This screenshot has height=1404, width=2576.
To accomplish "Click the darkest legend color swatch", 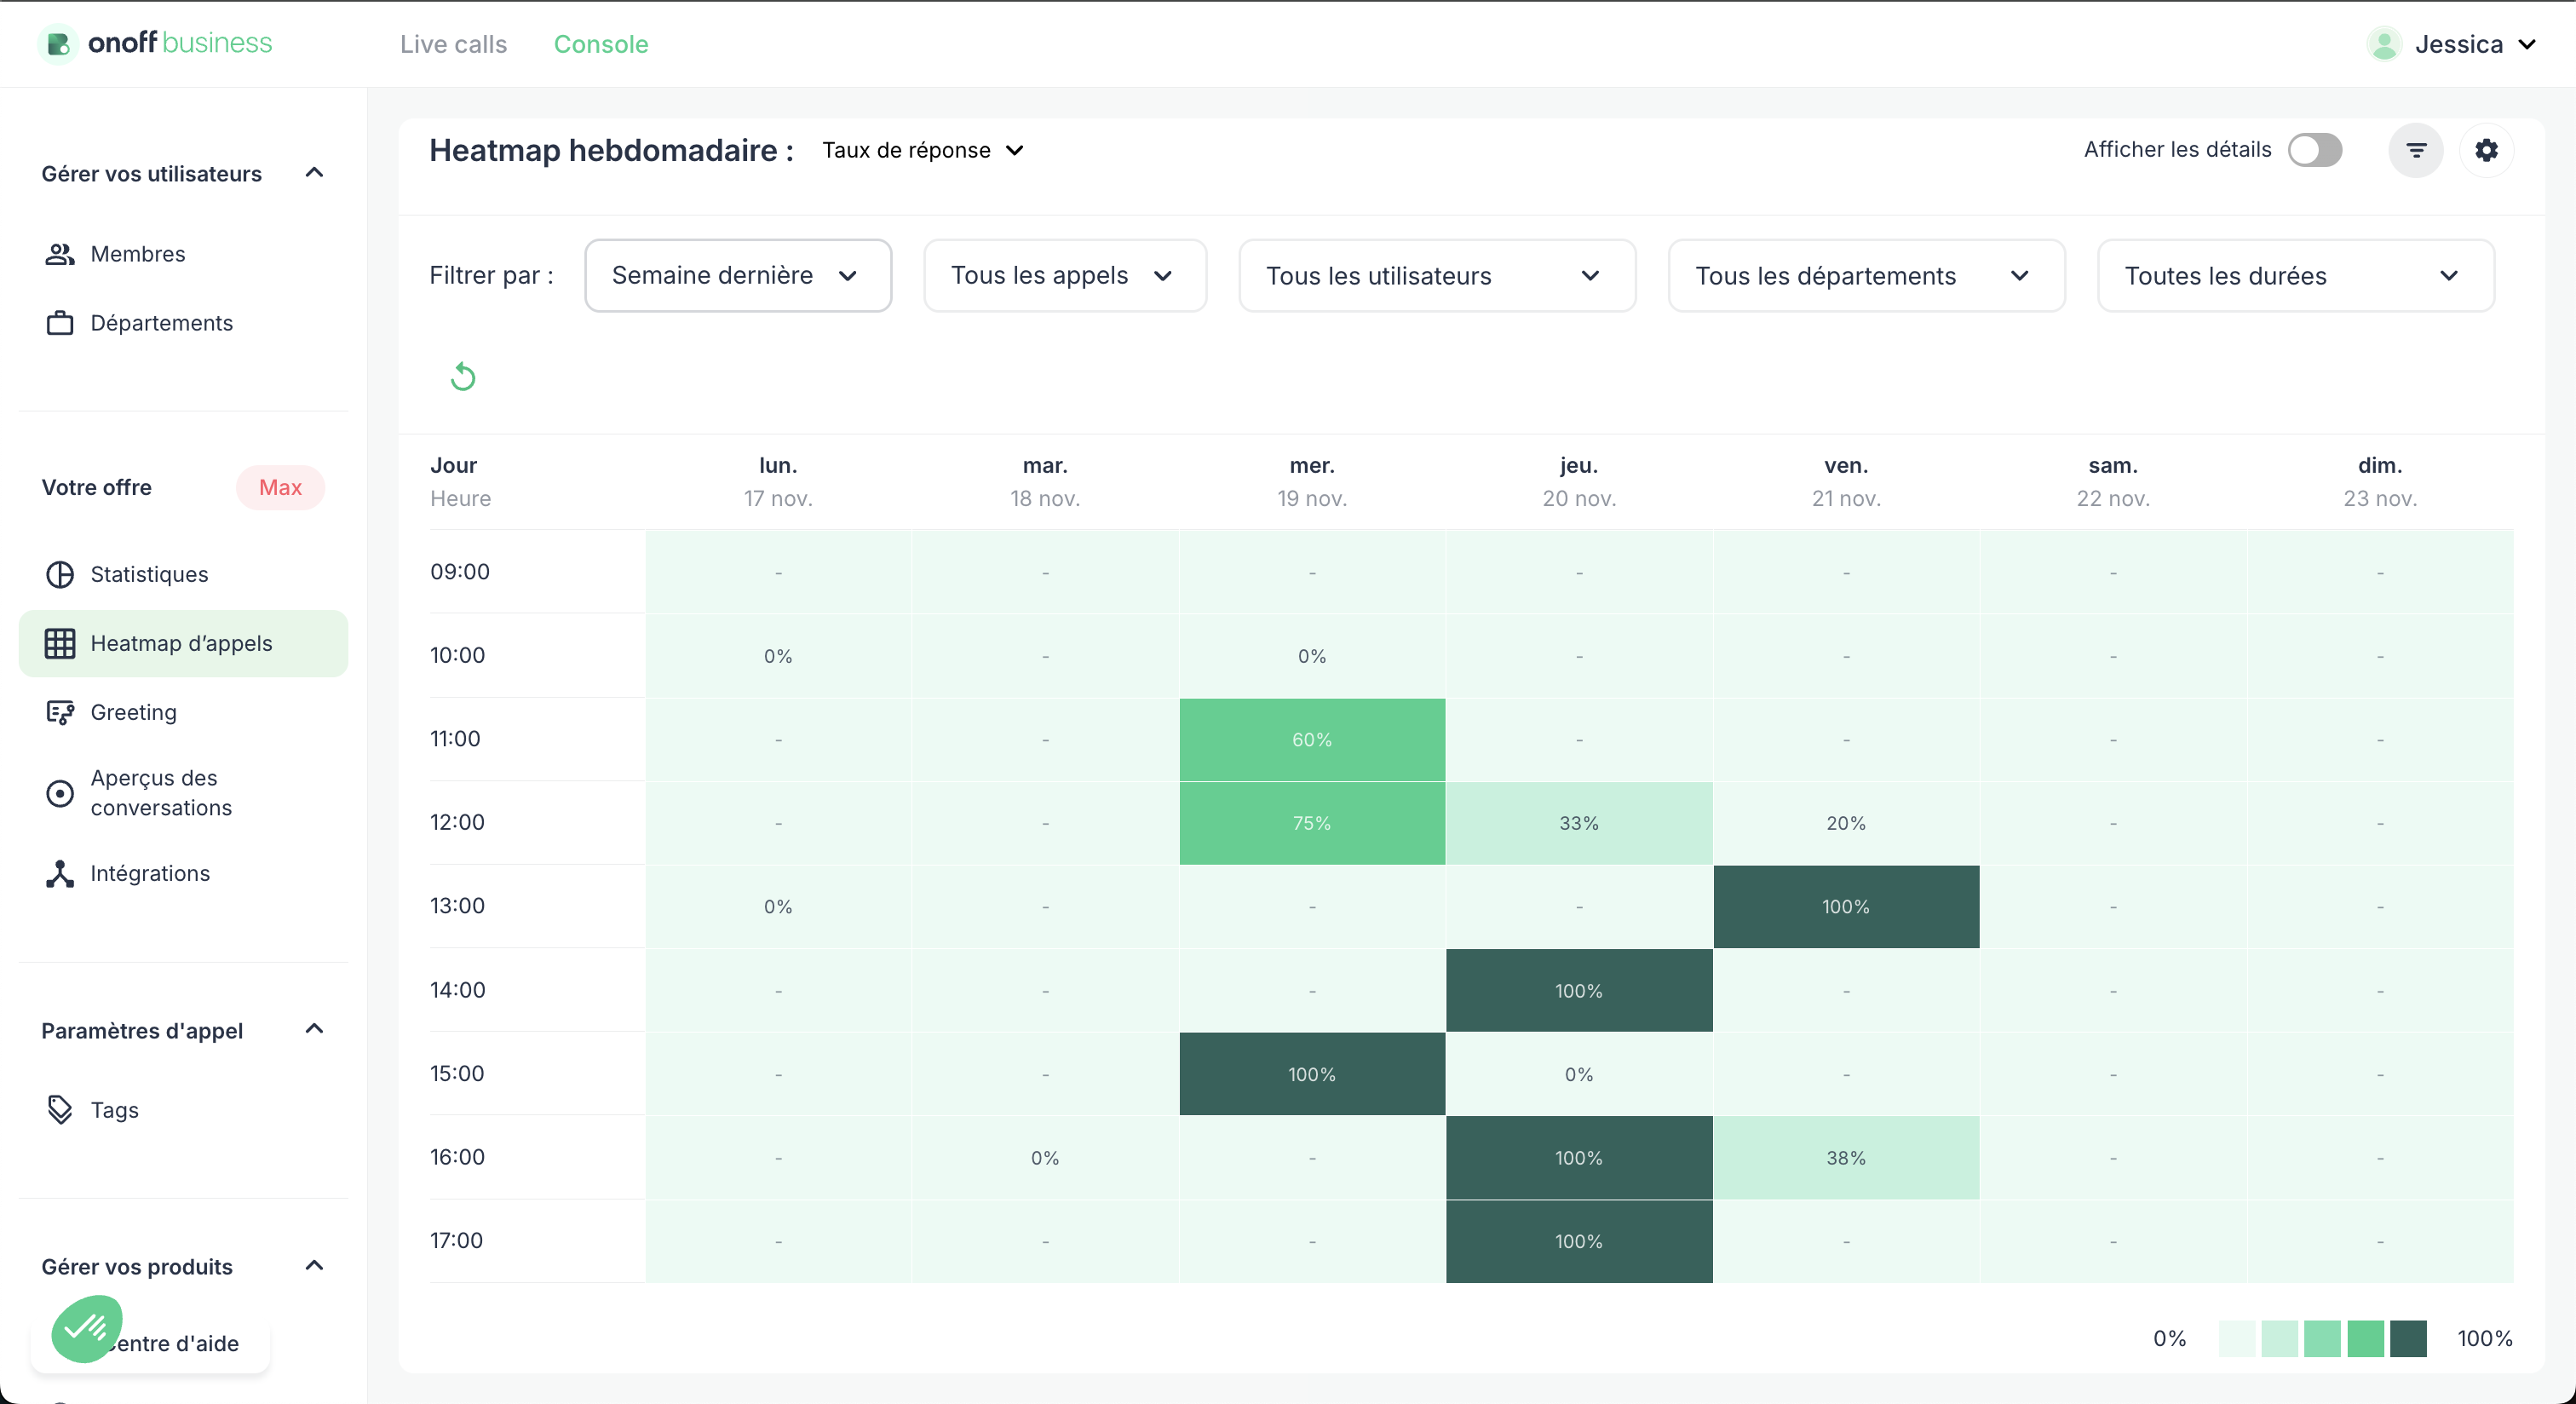I will tap(2408, 1338).
